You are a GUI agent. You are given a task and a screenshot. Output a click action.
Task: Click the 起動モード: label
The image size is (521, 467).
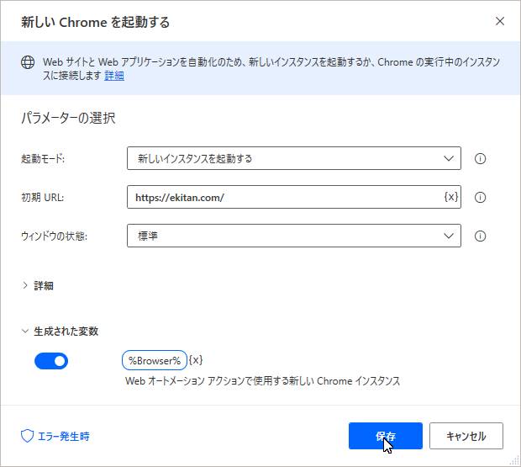tap(43, 159)
